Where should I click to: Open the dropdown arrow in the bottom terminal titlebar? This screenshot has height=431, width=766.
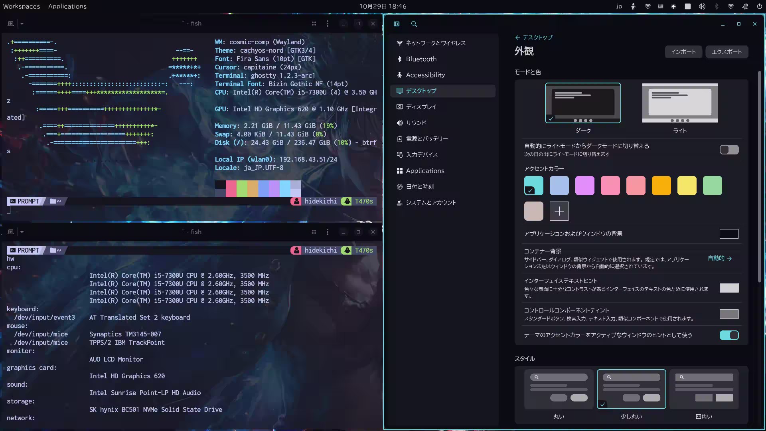pos(22,232)
